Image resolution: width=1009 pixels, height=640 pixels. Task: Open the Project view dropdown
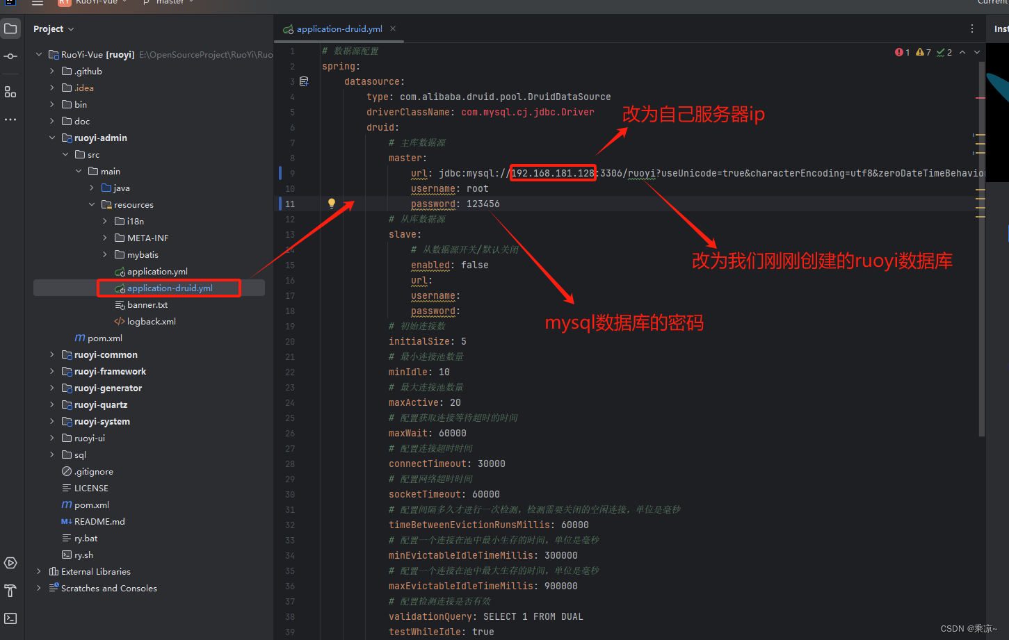[54, 28]
